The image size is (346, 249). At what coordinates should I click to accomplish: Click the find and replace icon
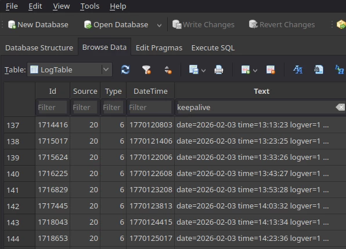click(x=340, y=69)
